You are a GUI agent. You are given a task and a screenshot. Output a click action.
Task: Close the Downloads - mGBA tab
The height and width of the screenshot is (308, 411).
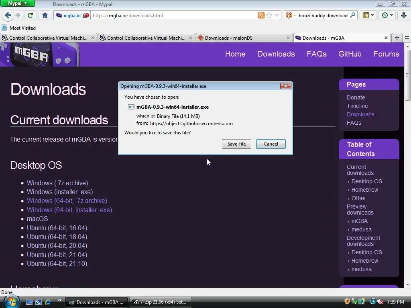[x=386, y=38]
